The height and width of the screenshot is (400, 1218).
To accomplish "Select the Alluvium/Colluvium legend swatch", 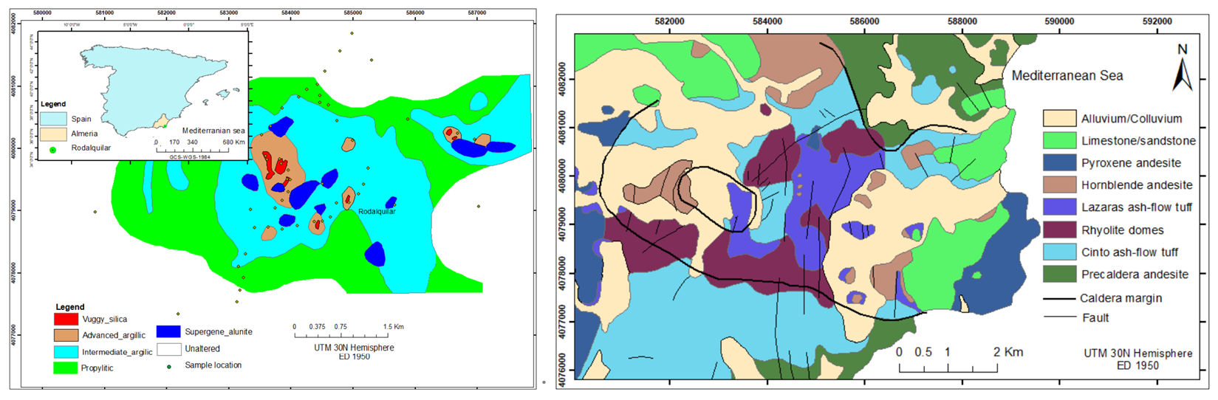I will click(1059, 119).
